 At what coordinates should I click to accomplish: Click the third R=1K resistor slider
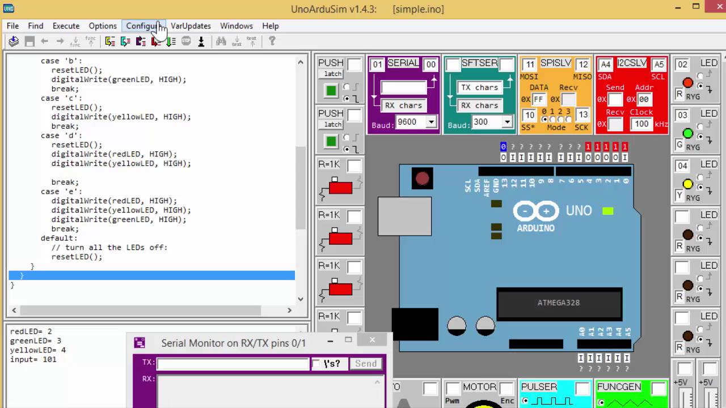[340, 288]
